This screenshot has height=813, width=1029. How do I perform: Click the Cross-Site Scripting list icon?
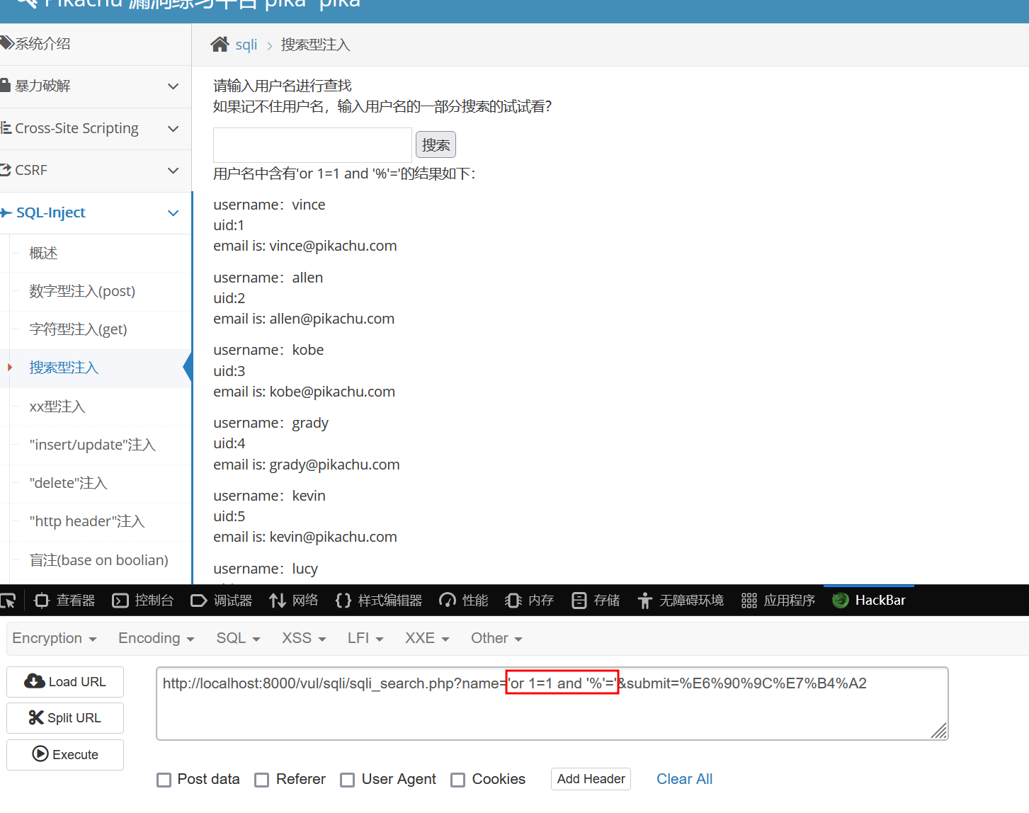coord(6,128)
